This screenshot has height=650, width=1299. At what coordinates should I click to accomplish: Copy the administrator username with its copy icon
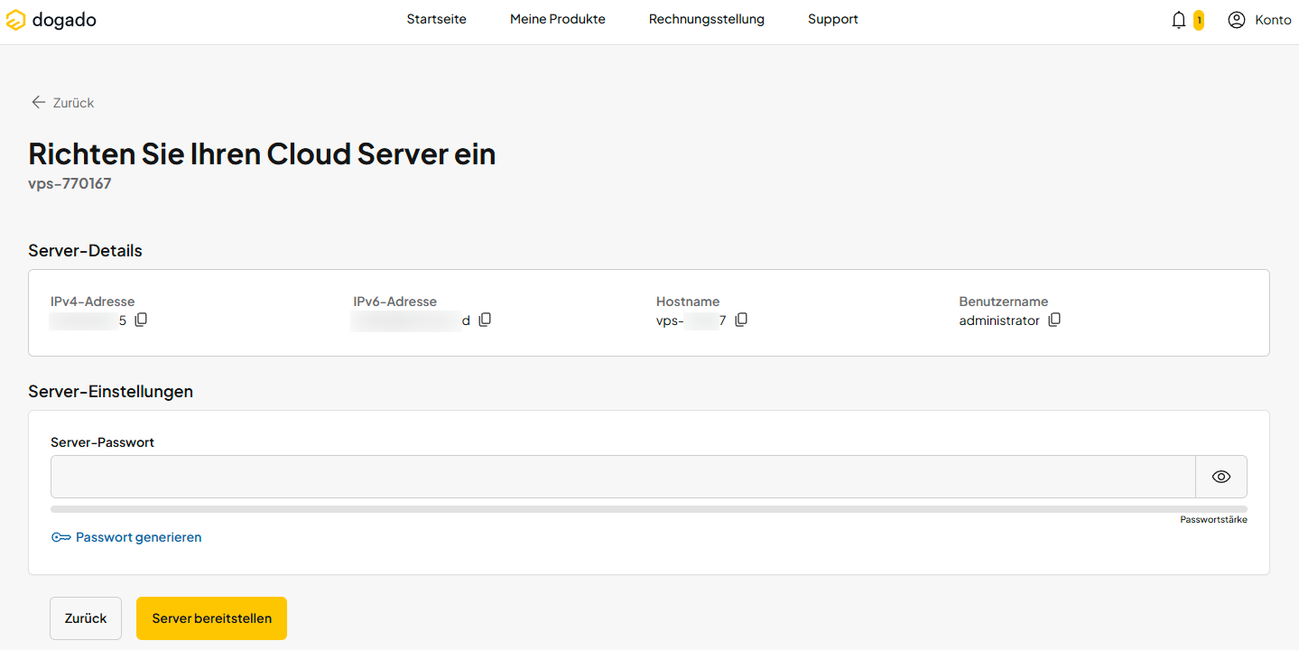coord(1054,320)
